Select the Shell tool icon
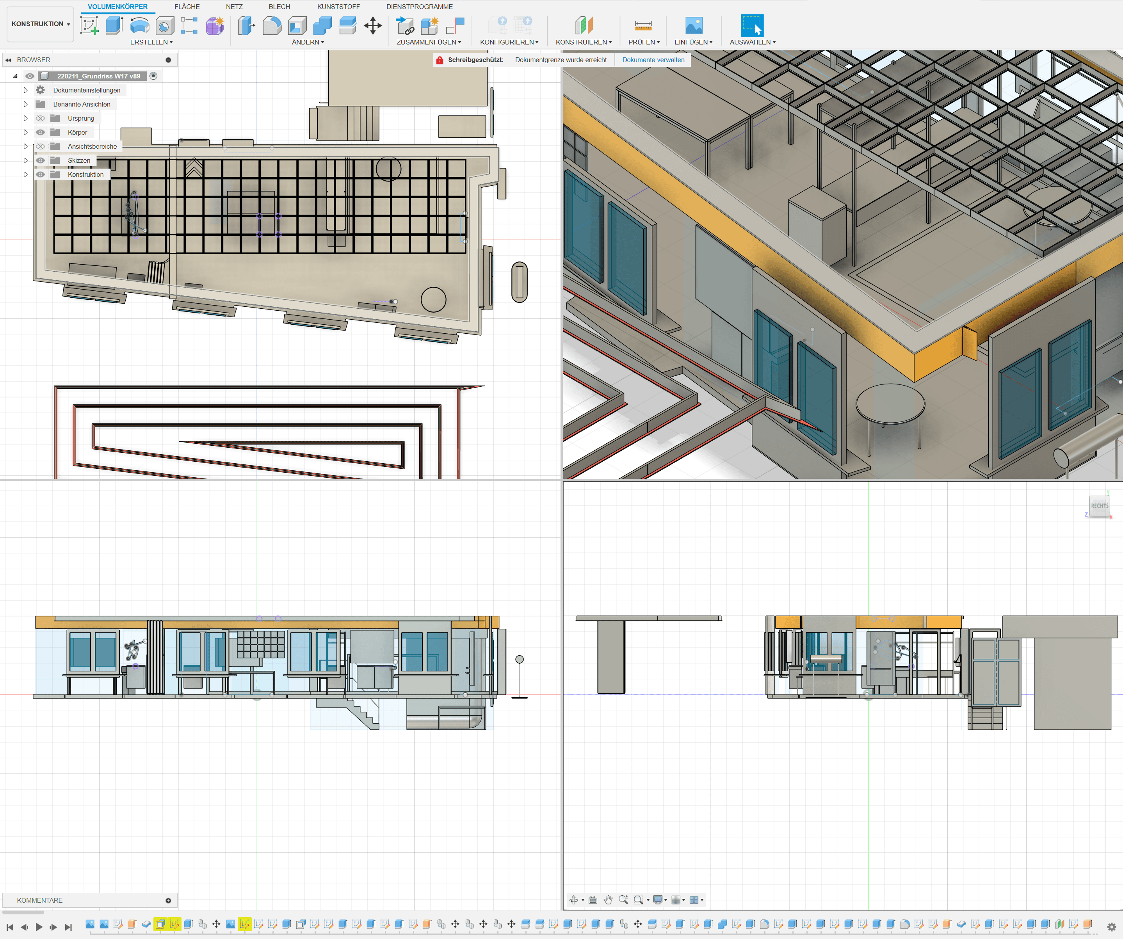The width and height of the screenshot is (1123, 939). (x=297, y=25)
